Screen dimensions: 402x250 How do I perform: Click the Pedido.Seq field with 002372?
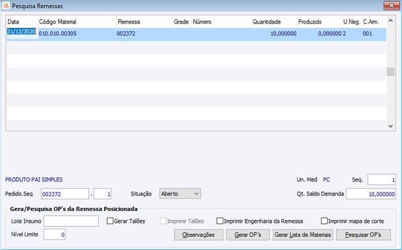[x=65, y=194]
